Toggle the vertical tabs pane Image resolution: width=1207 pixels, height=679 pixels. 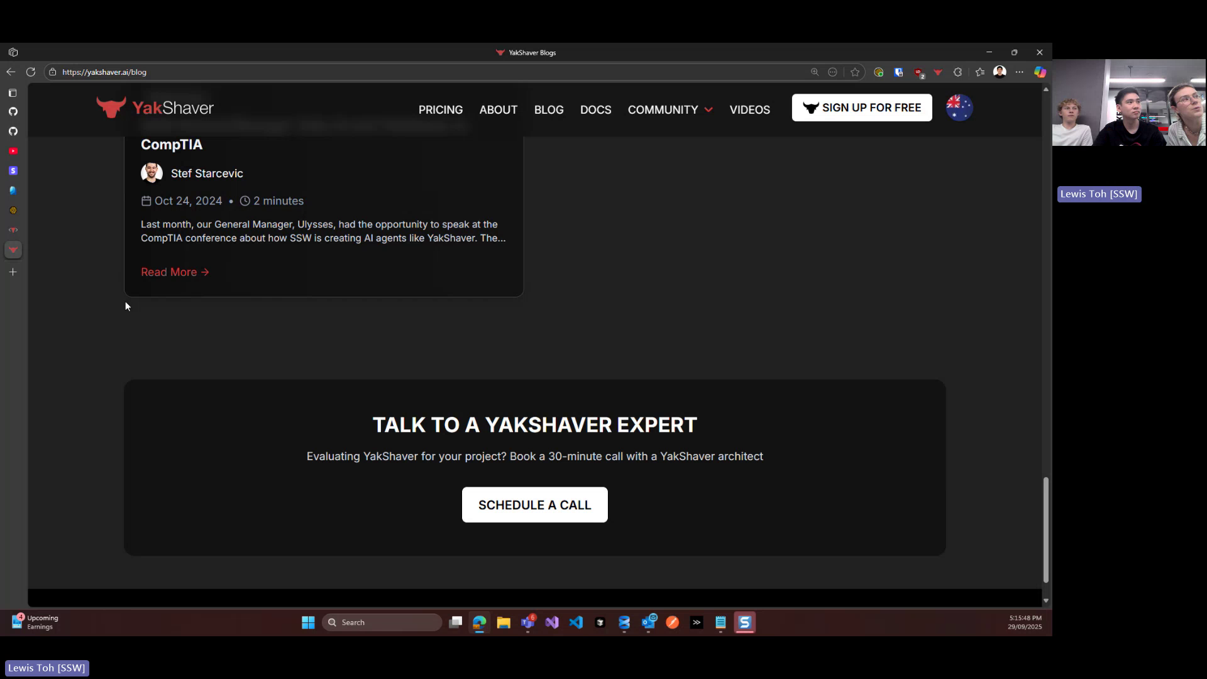point(13,93)
